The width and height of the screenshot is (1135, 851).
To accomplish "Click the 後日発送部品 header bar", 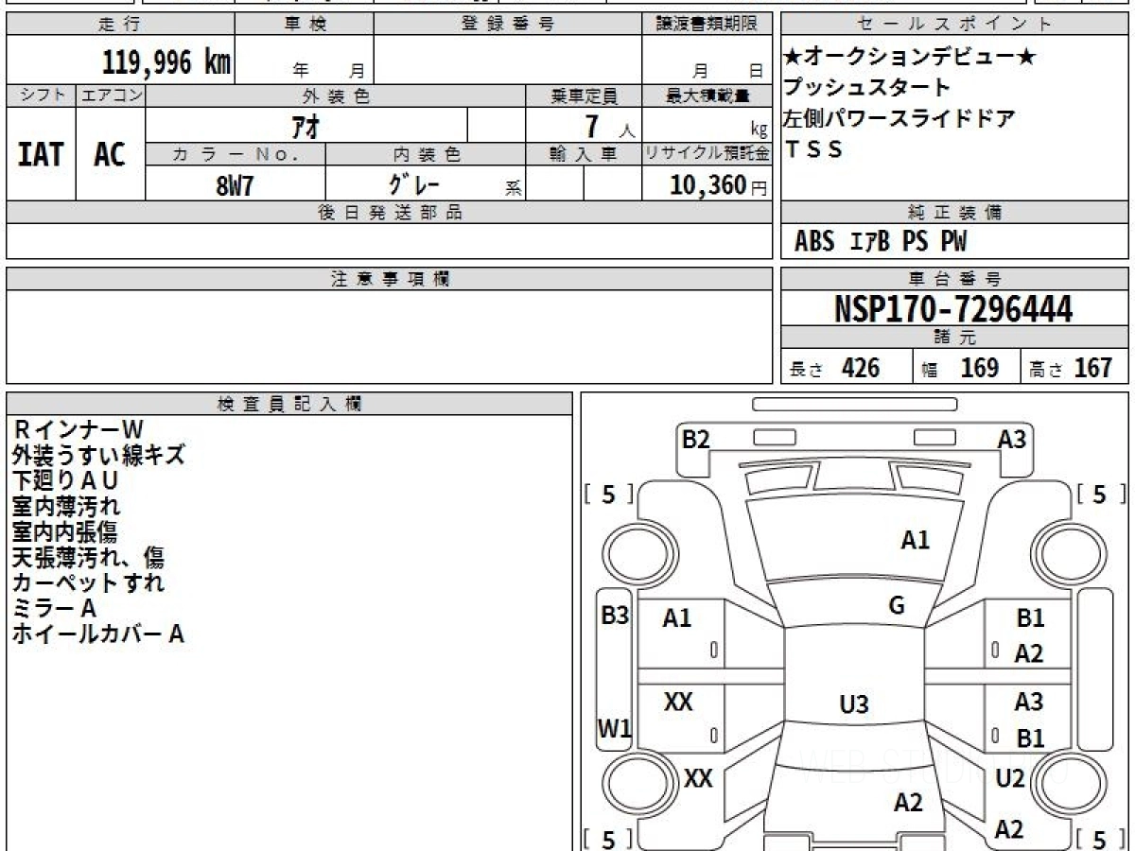I will click(389, 213).
